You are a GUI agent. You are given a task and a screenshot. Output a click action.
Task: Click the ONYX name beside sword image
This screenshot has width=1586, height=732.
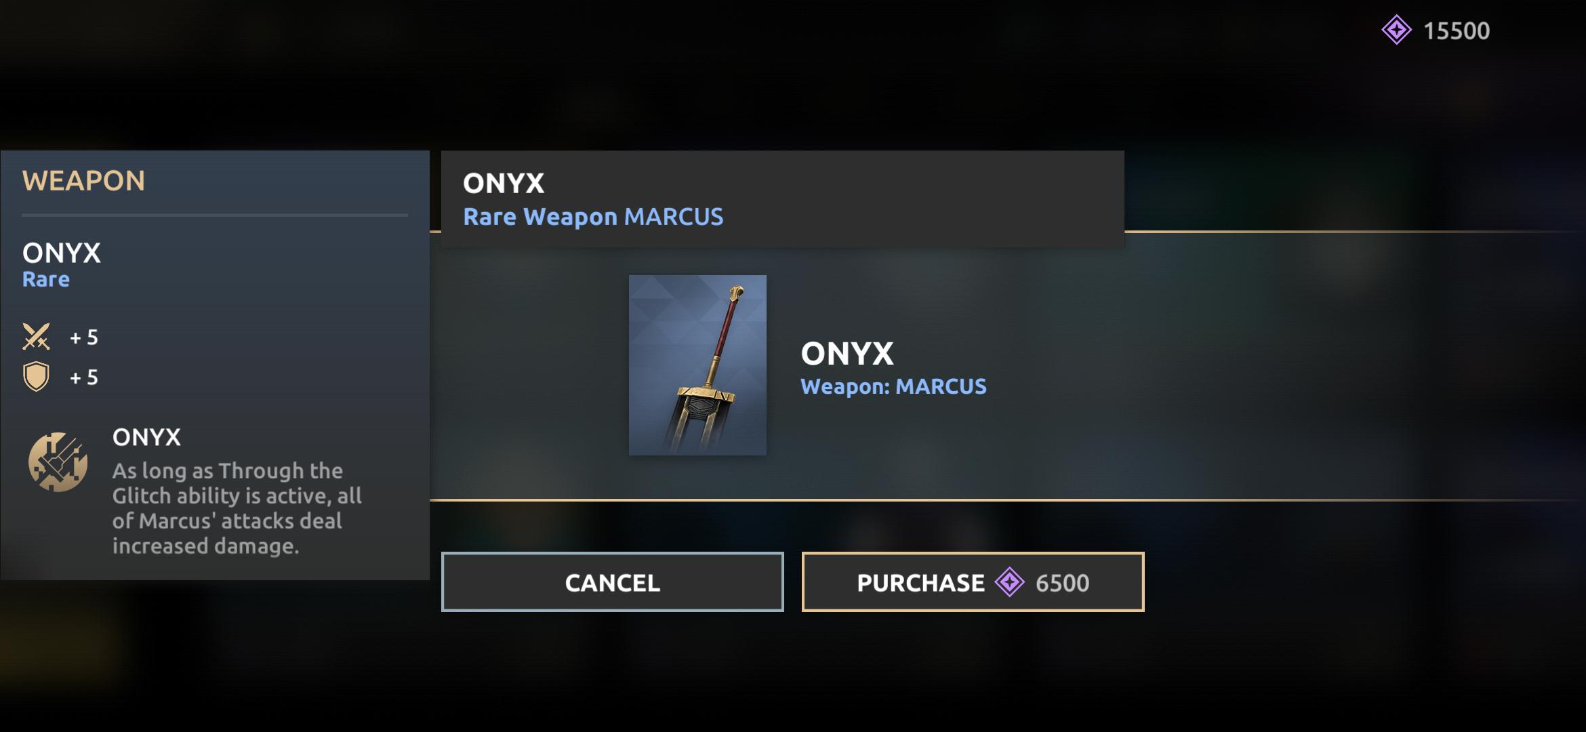tap(847, 353)
